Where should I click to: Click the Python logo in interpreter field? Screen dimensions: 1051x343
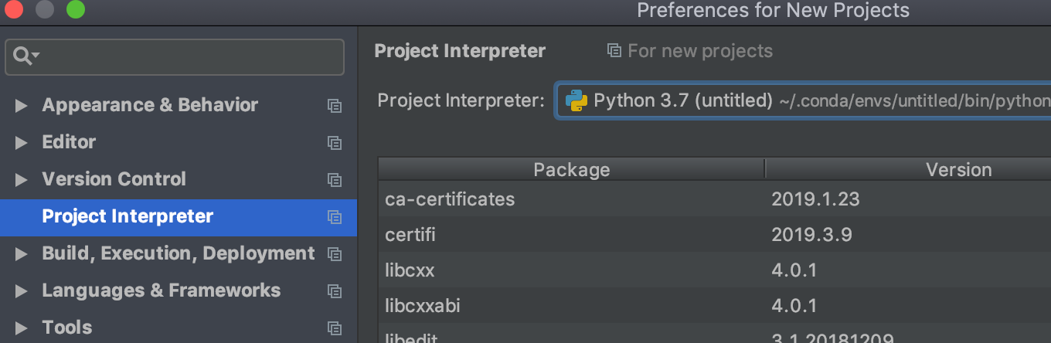click(577, 100)
